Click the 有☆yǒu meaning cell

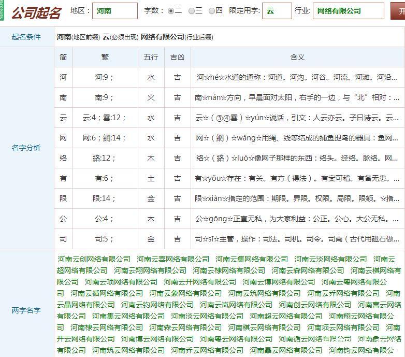298,178
